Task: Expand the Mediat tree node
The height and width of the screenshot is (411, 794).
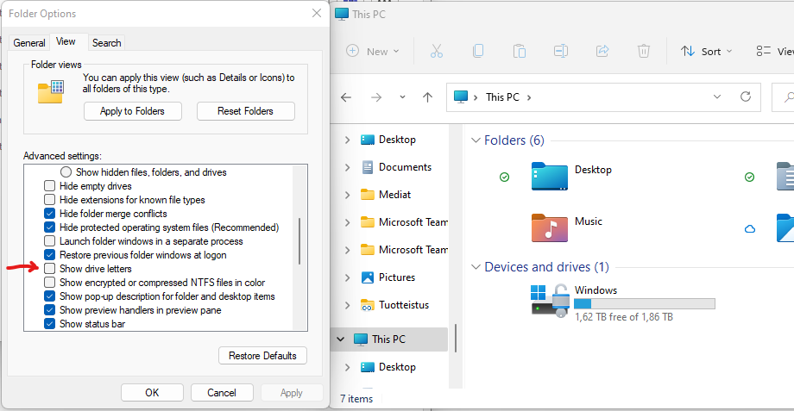Action: [347, 195]
